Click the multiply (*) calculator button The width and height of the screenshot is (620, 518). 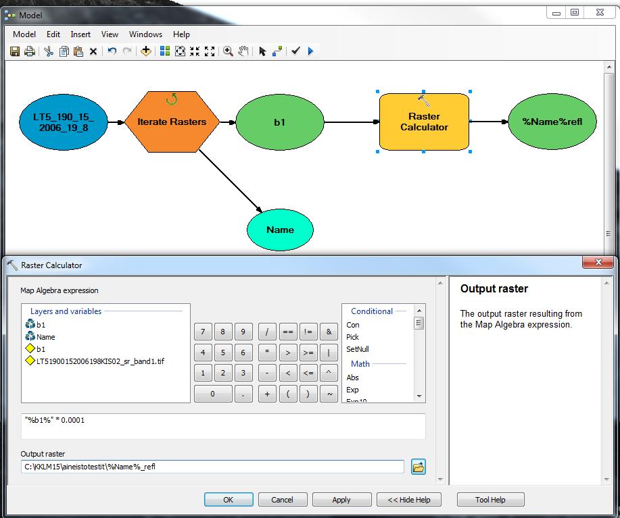[x=267, y=352]
